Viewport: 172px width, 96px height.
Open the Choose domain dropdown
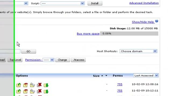tap(138, 51)
